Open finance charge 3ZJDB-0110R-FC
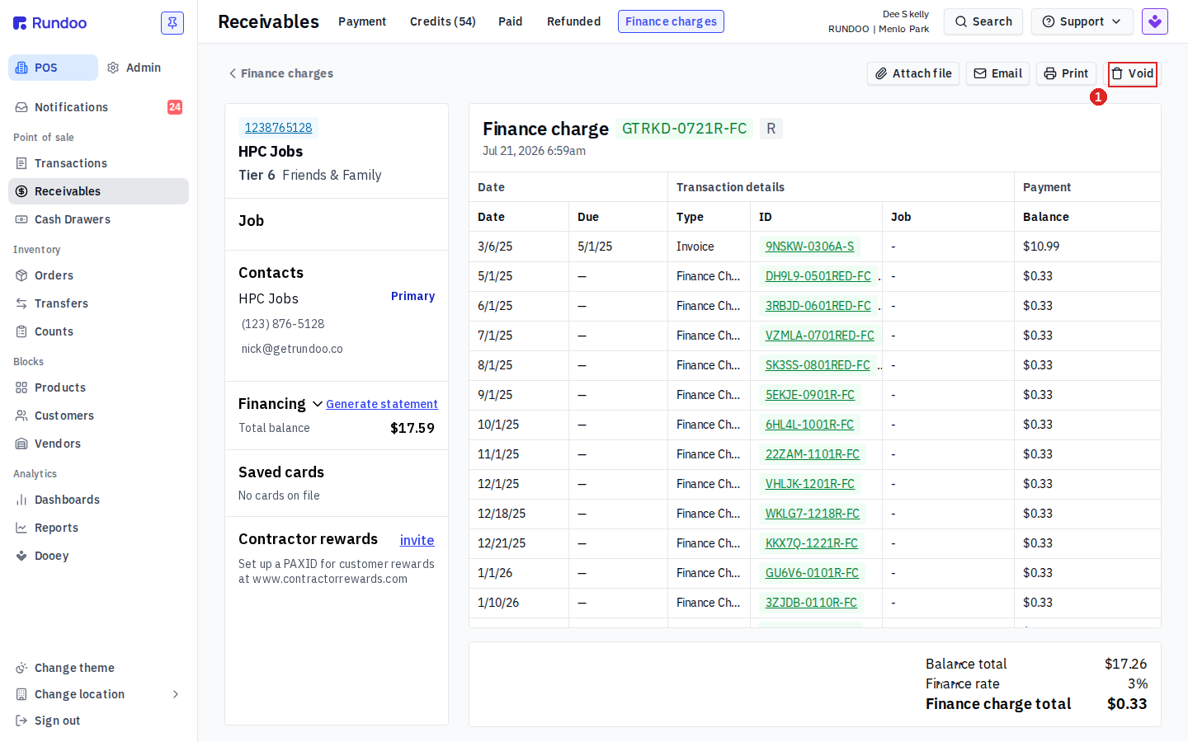Screen dimensions: 1188x742 (x=811, y=603)
